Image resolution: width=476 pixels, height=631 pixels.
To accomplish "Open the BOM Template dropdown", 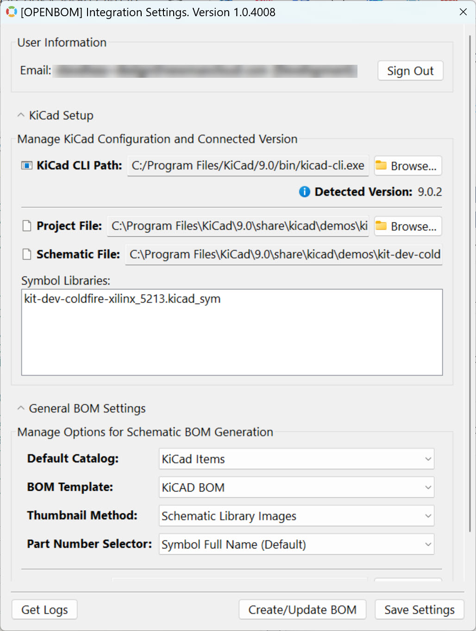I will tap(296, 487).
